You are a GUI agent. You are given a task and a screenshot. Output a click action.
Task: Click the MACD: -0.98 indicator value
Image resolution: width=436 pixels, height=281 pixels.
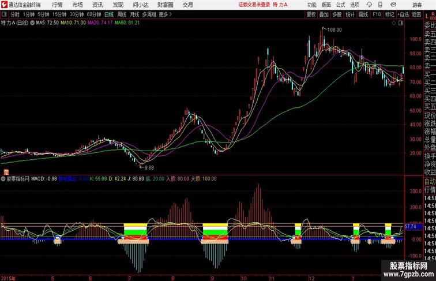44,179
